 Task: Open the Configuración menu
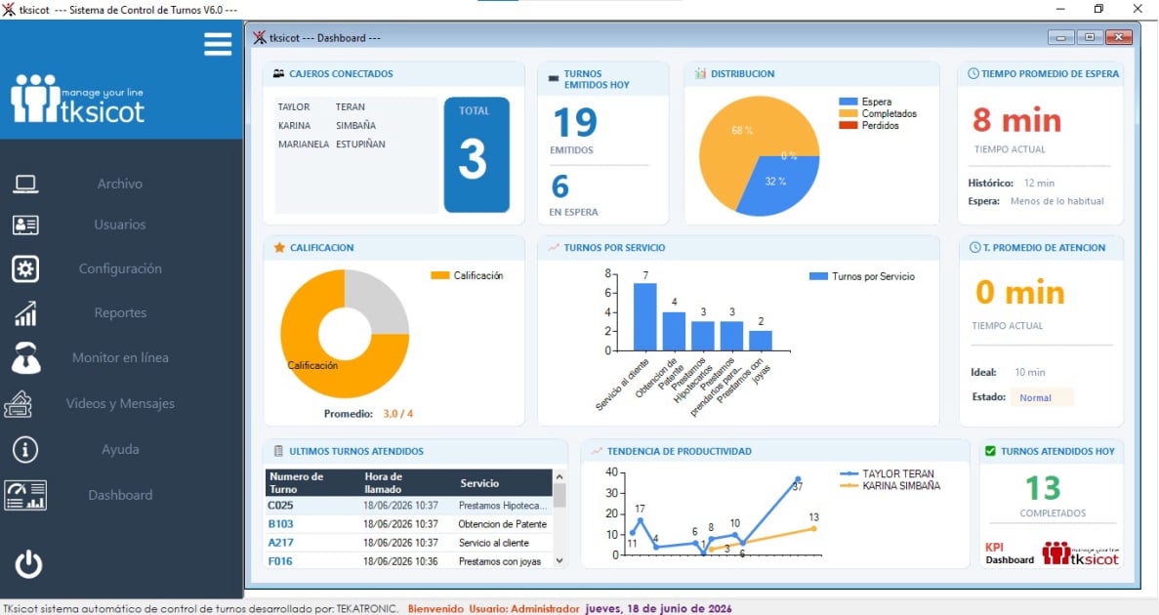120,269
